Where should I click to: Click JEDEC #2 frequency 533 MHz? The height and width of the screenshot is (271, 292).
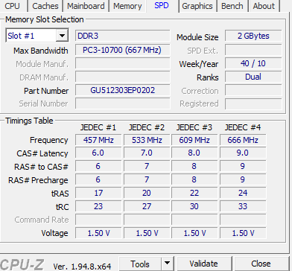point(147,140)
